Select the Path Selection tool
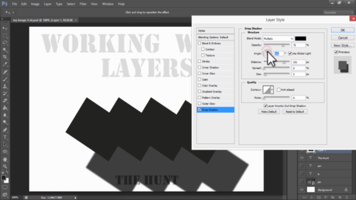Viewport: 356px width, 200px height. [5, 144]
